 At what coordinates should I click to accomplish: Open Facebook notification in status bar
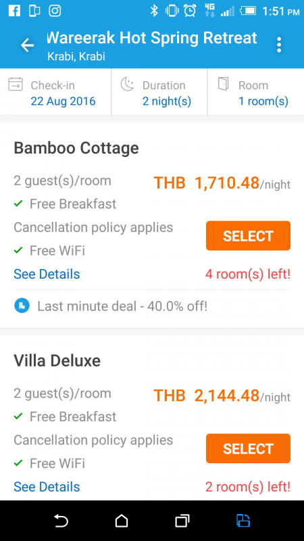coord(14,11)
